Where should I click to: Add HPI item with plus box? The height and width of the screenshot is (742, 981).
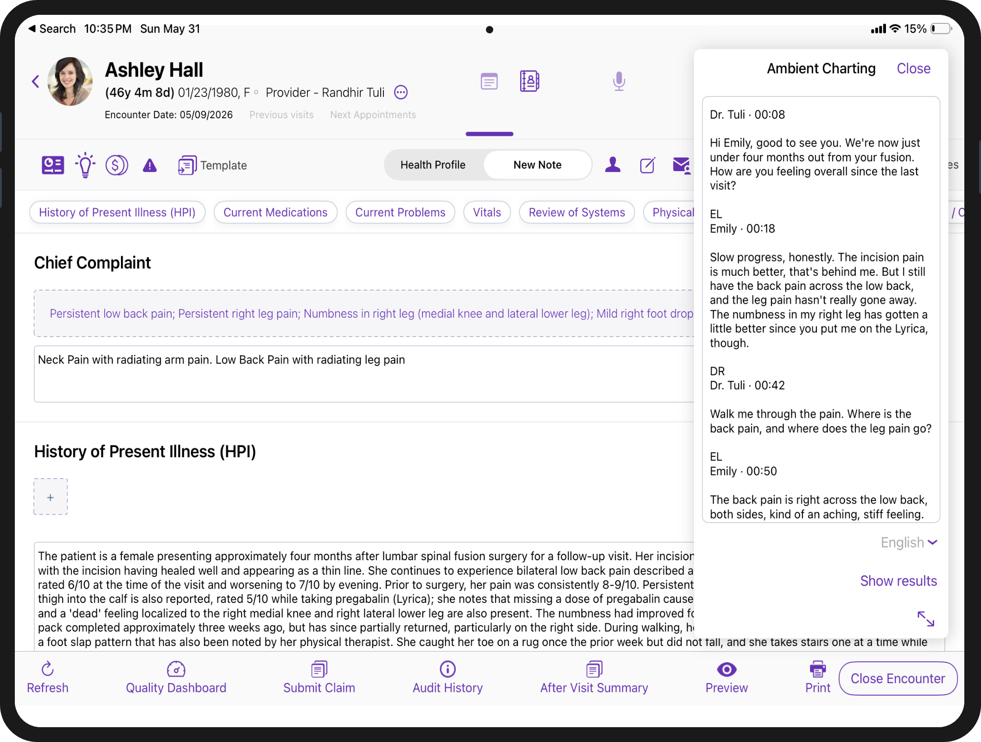pyautogui.click(x=51, y=497)
